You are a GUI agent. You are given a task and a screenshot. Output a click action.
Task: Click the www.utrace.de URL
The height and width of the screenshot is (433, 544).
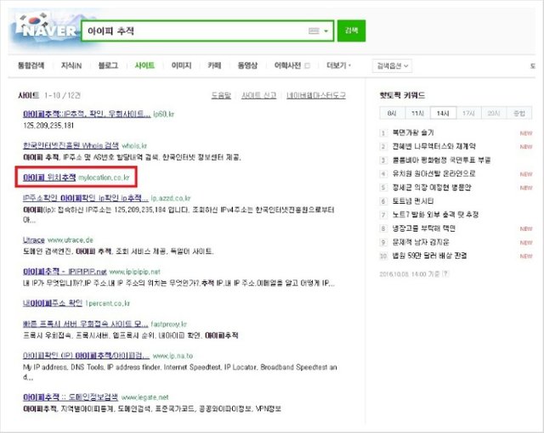coord(70,239)
